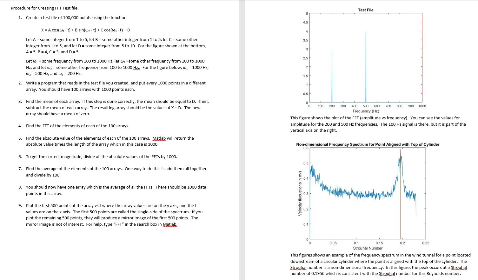Click "and divide by 100." in step 7
The height and width of the screenshot is (280, 478).
43,175
